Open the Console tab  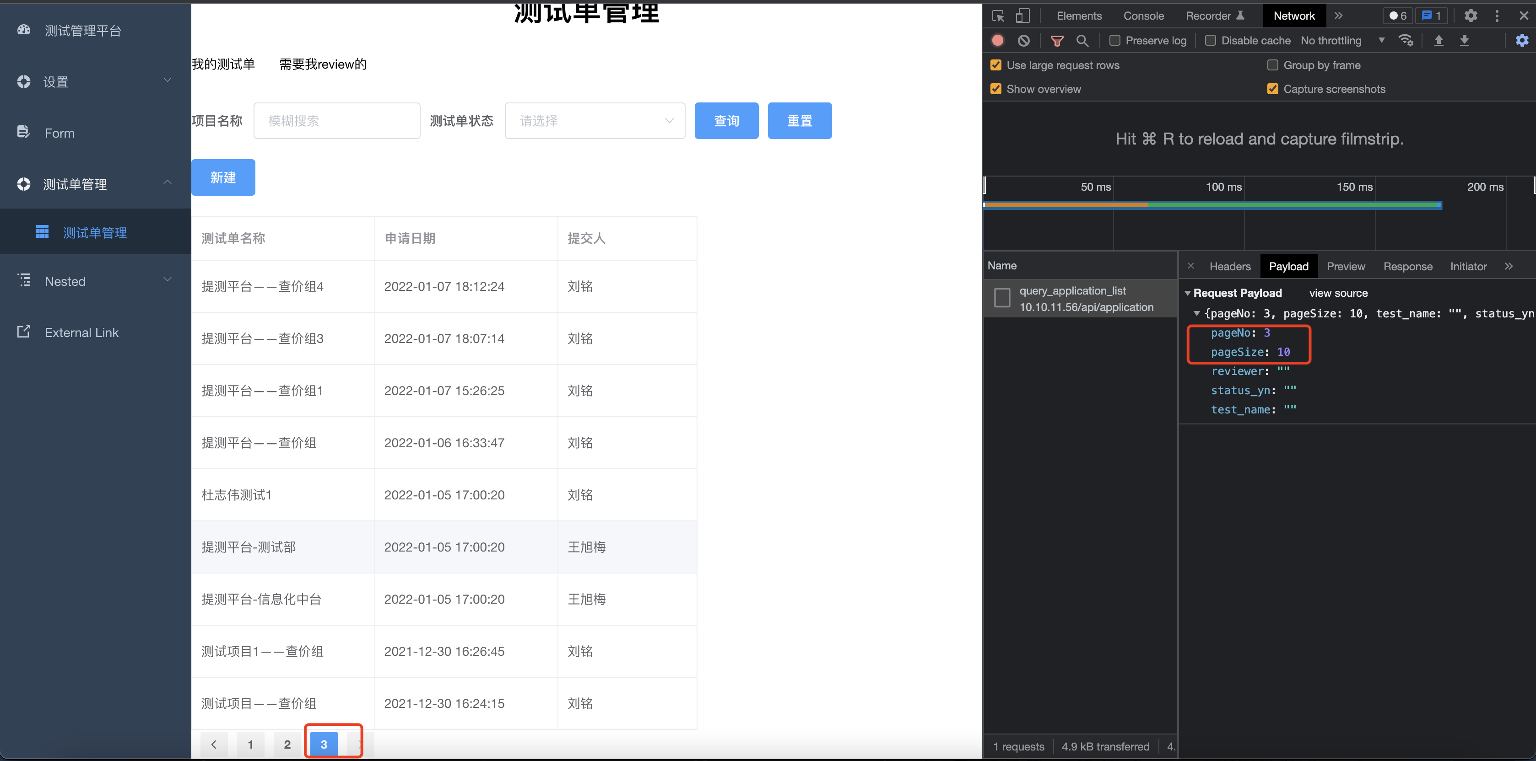(1143, 16)
